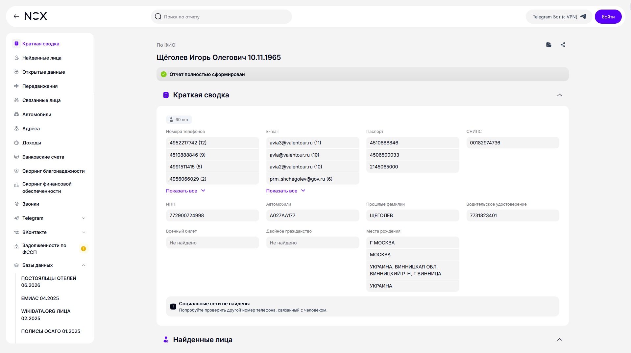Click the Автомобили car icon
Viewport: 631px width, 353px height.
[x=16, y=114]
